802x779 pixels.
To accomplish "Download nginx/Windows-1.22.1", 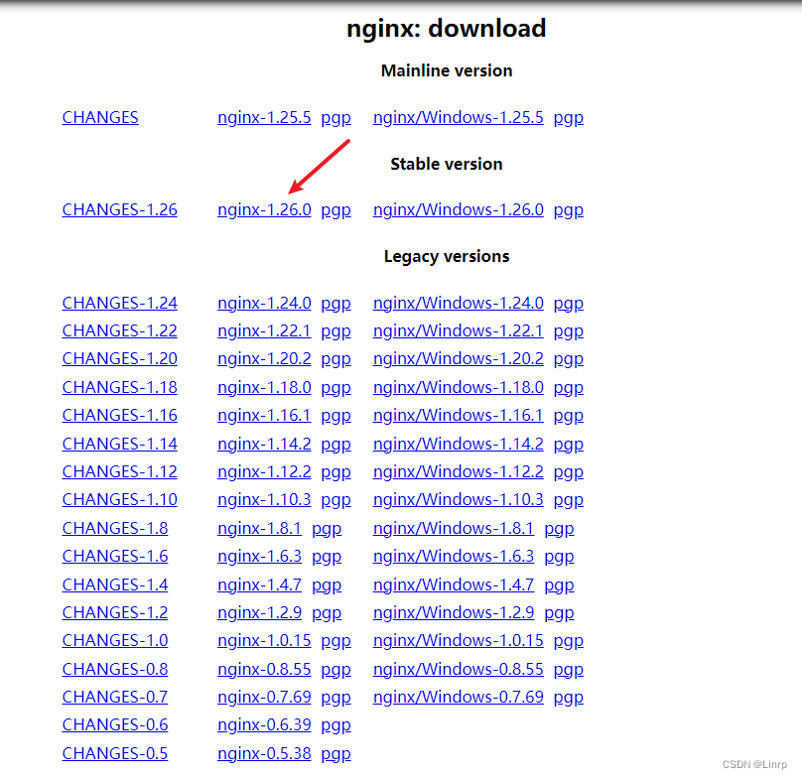I will [x=459, y=330].
